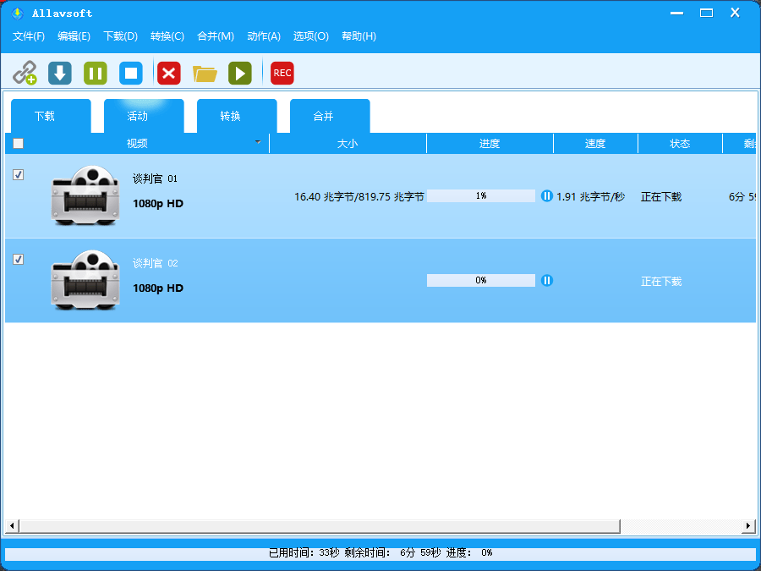
Task: Open the 文件(F) menu
Action: coord(28,36)
